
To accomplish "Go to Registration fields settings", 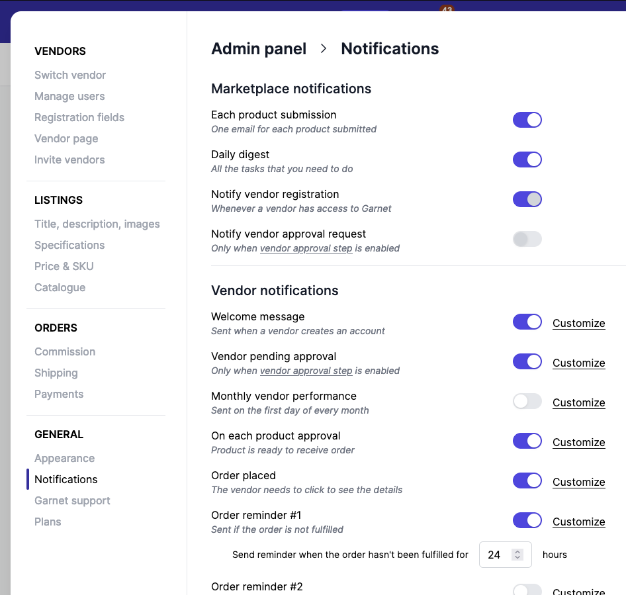I will click(79, 117).
